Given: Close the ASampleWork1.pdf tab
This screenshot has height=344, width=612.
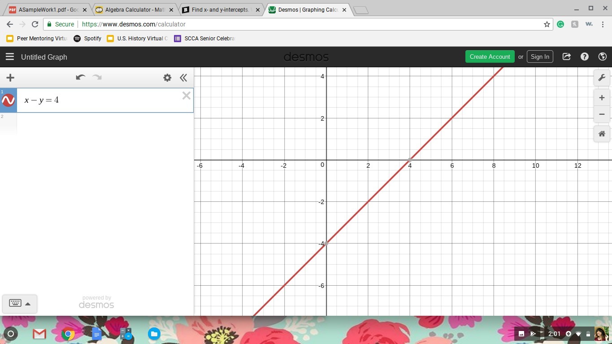Looking at the screenshot, I should coord(85,10).
